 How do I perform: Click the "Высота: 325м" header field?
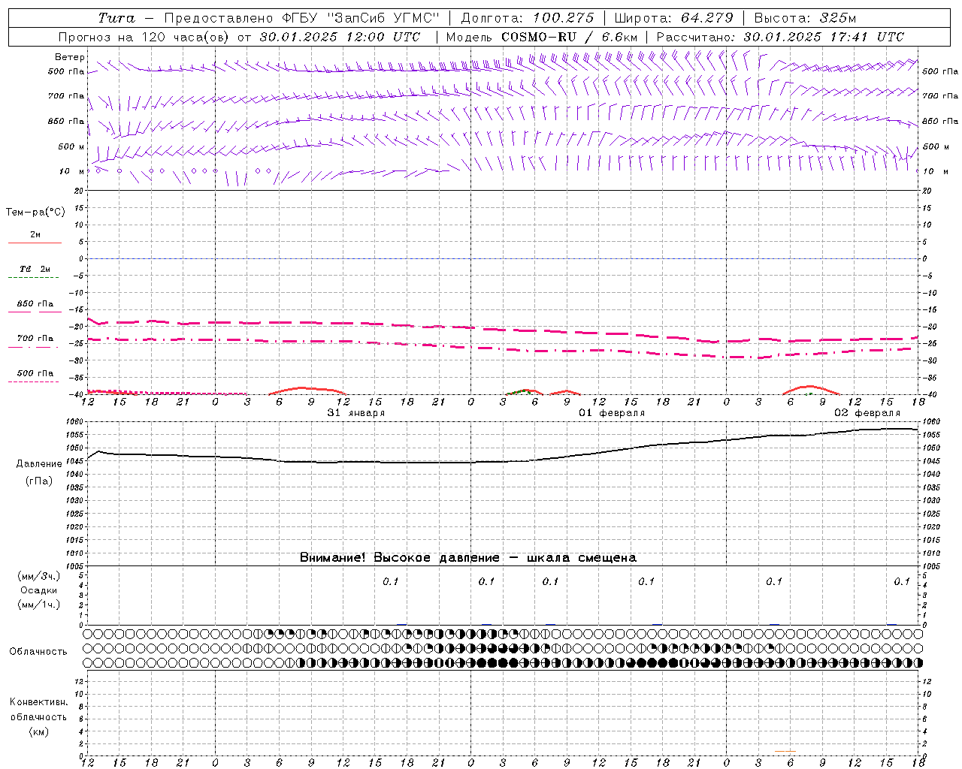(805, 18)
